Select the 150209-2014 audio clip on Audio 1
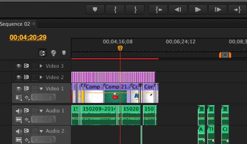The image size is (247, 144). click(x=99, y=115)
